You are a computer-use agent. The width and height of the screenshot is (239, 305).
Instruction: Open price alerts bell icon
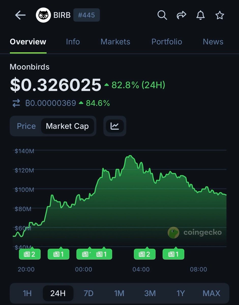pyautogui.click(x=200, y=16)
